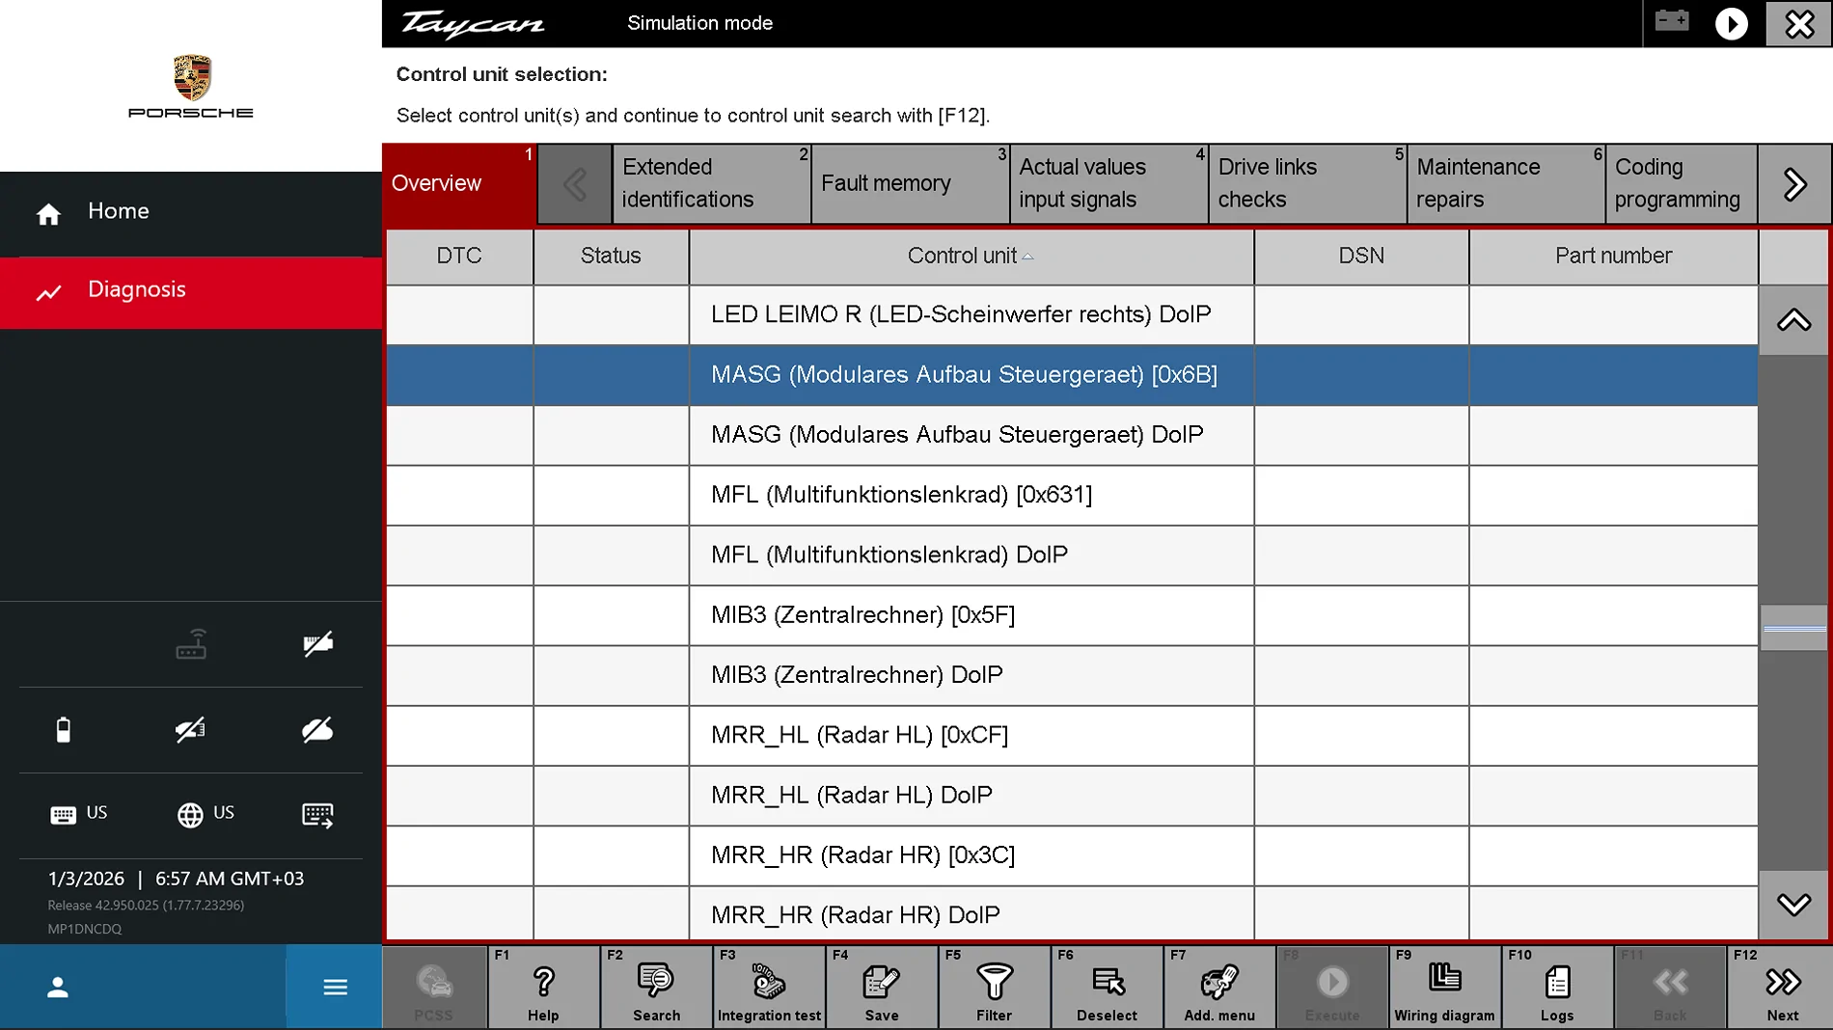The height and width of the screenshot is (1030, 1833).
Task: Switch to Actual values input signals tab
Action: (1109, 183)
